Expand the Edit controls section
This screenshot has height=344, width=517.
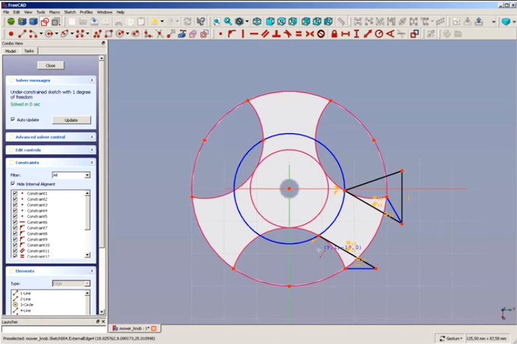point(92,150)
